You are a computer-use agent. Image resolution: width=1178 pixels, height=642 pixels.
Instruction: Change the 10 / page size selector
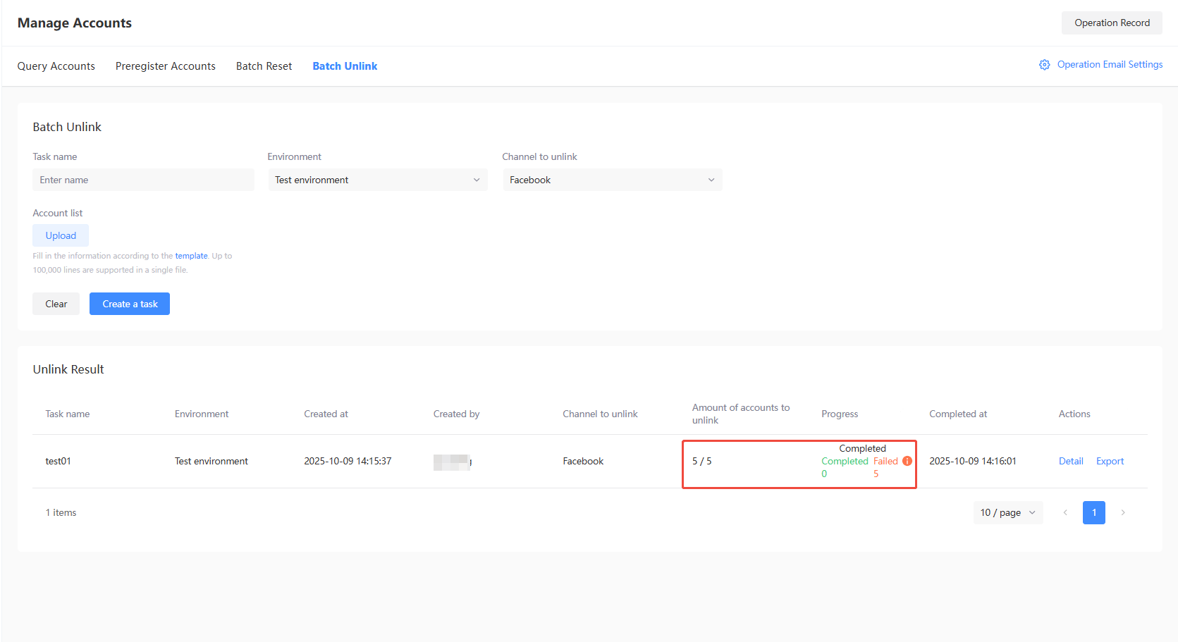[1007, 512]
